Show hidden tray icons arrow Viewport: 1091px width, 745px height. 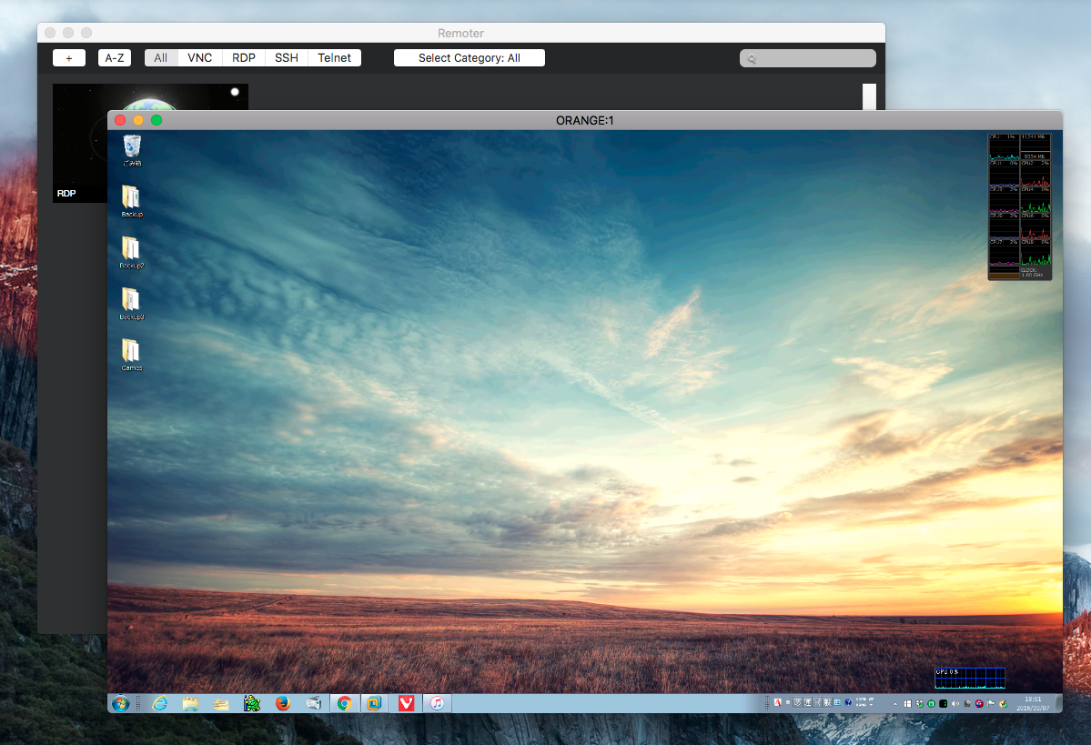[x=894, y=704]
